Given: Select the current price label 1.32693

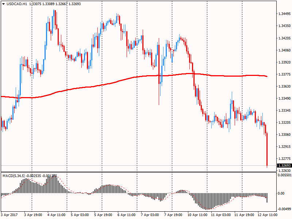Looking at the screenshot, I should [x=284, y=166].
